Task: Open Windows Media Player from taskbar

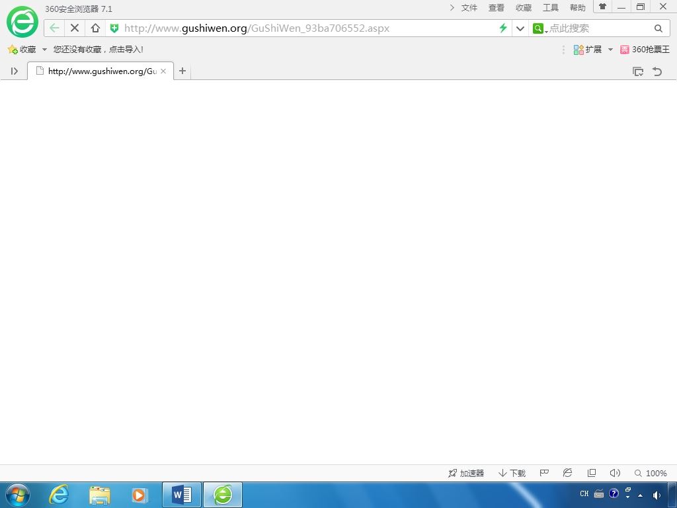Action: [x=139, y=495]
